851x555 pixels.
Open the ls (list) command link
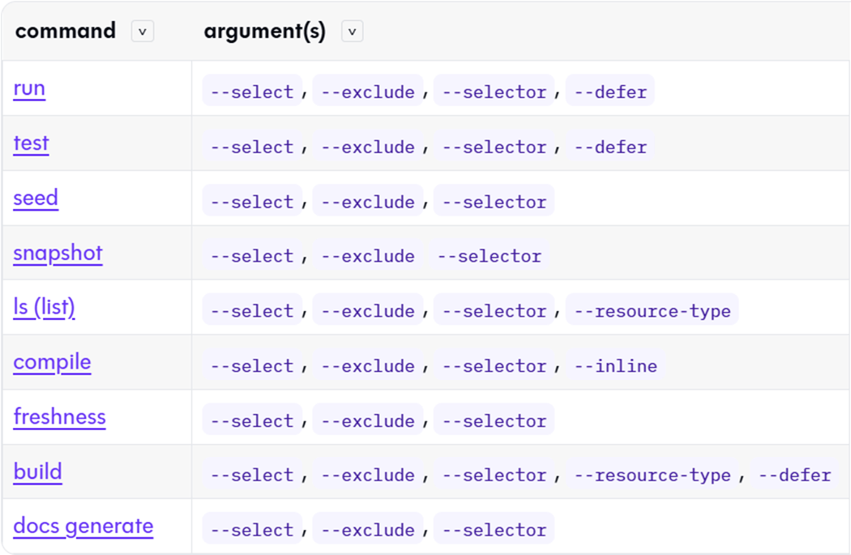[45, 308]
